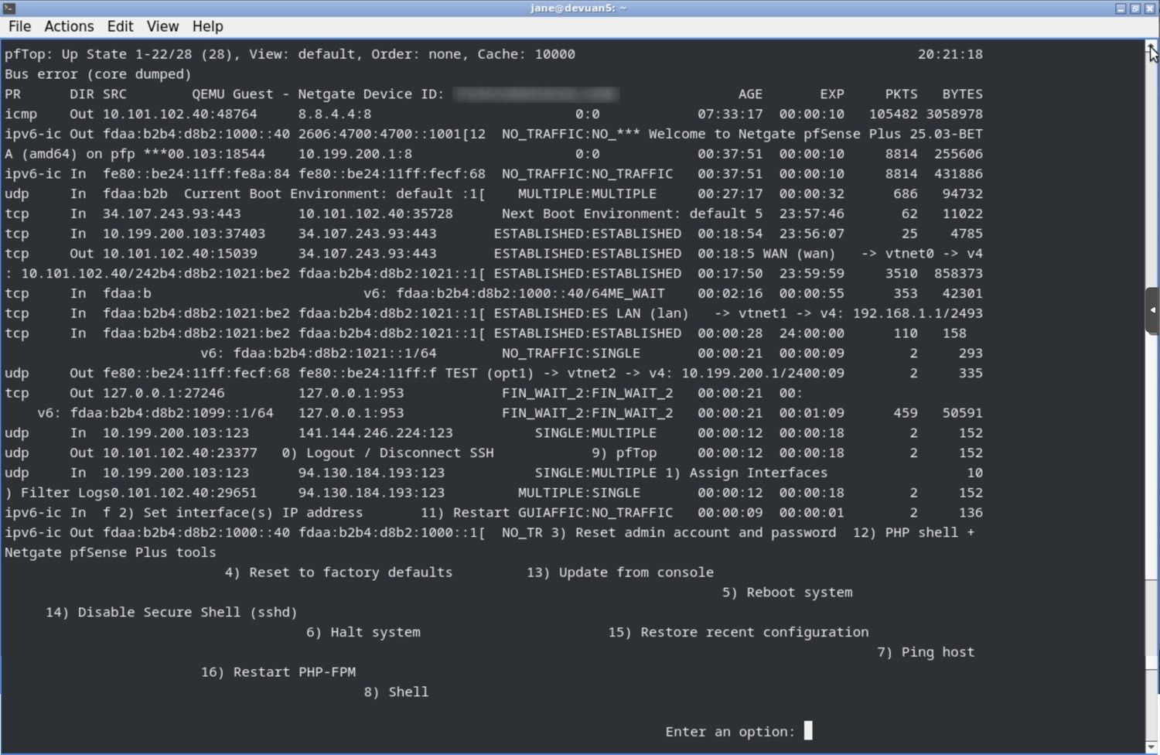Click '15) Restore recent configuration' text

pyautogui.click(x=739, y=632)
